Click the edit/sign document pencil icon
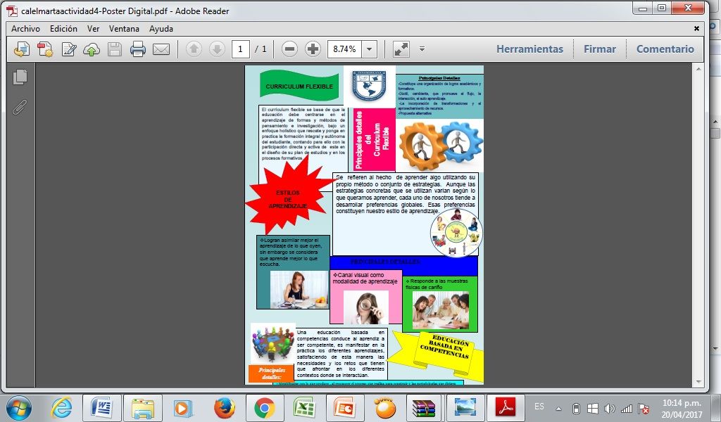Viewport: 721px width, 422px height. [69, 49]
